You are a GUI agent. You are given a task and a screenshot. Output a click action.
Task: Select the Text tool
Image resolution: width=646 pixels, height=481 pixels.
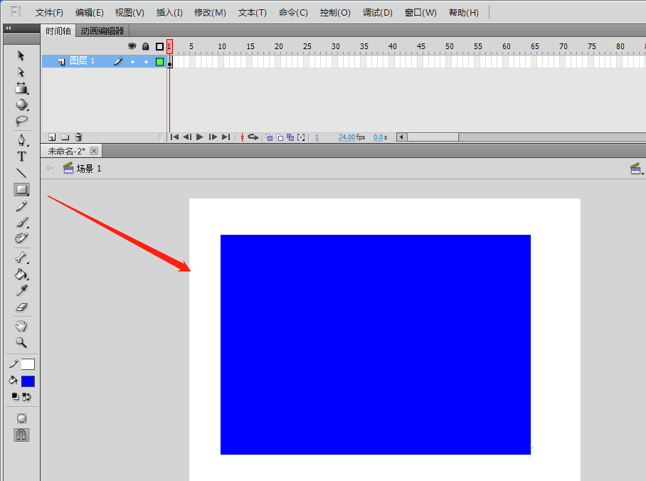tap(21, 157)
